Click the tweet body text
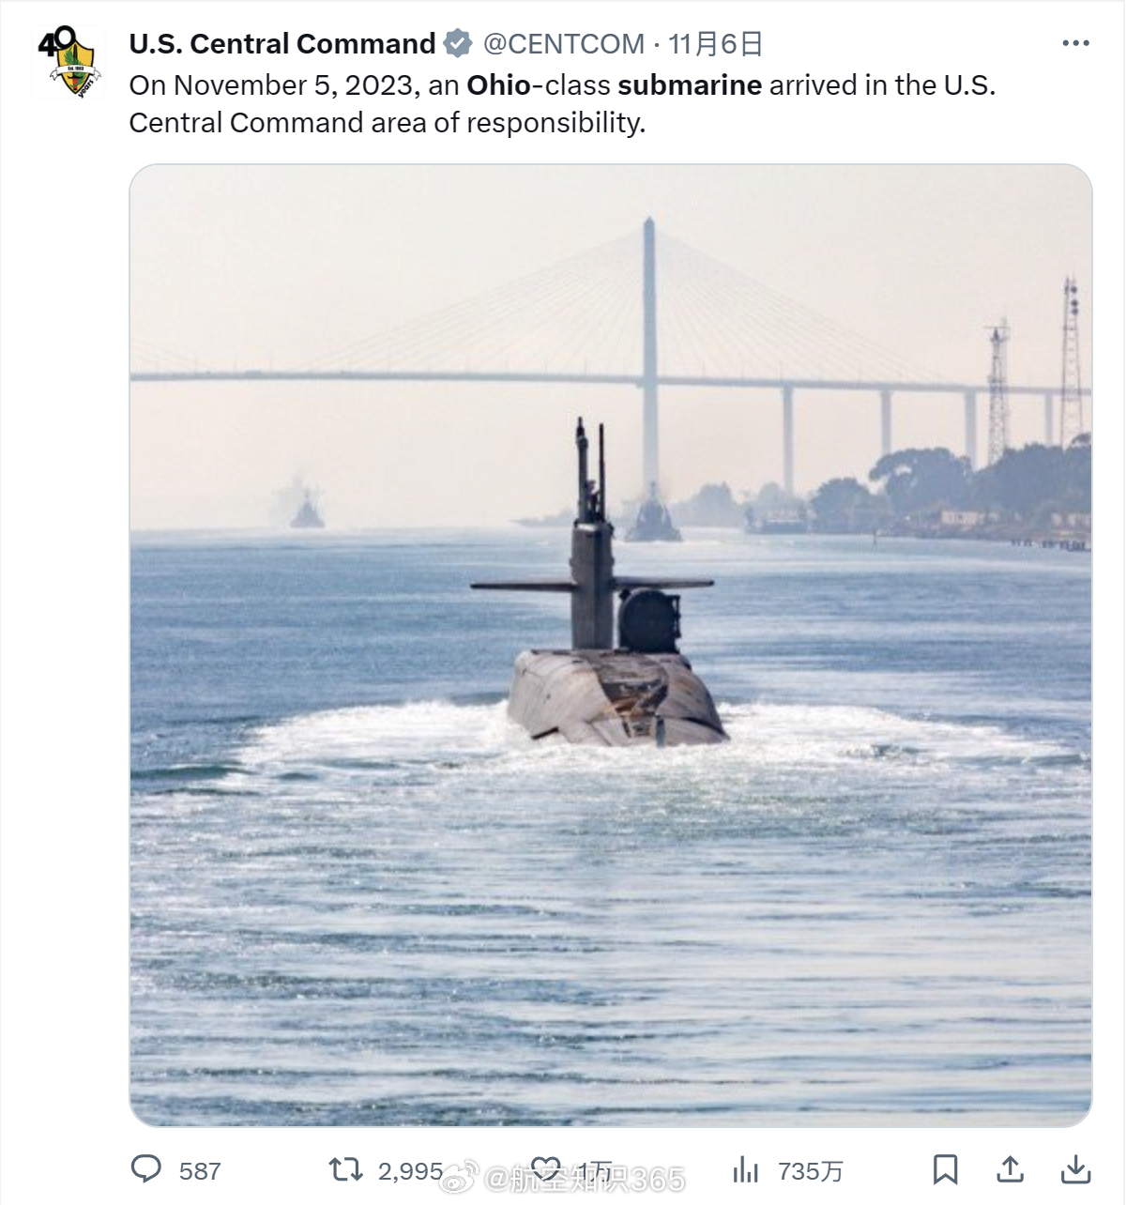 click(x=562, y=103)
